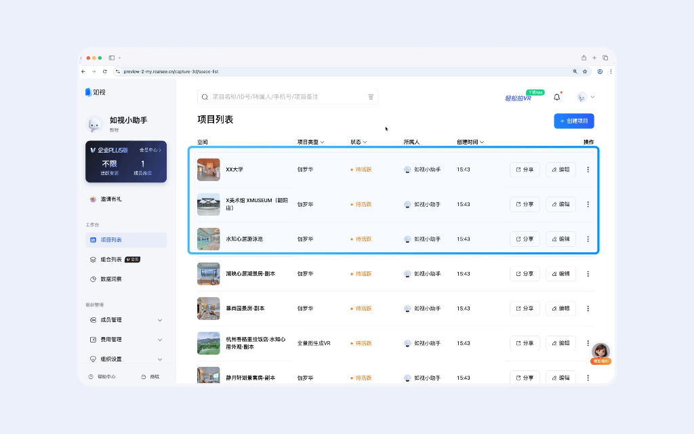Click 帮助中心 at sidebar bottom
Screen dimensions: 694x434
pos(102,376)
